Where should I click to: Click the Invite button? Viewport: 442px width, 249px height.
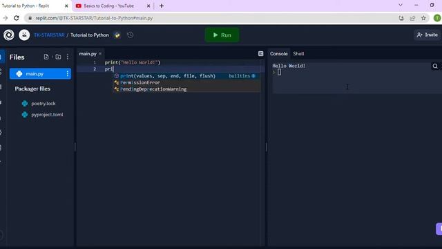tap(427, 35)
